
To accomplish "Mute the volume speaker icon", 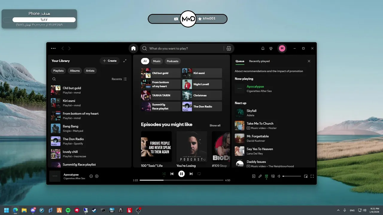I will tap(279, 176).
